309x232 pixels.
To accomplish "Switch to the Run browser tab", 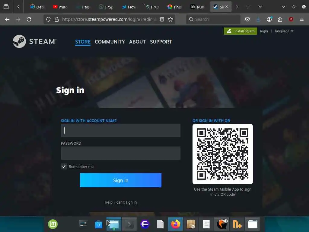I will coord(198,7).
